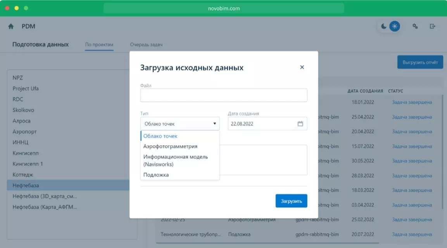This screenshot has height=248, width=447.
Task: Switch to dark theme with the moon icon
Action: 383,26
